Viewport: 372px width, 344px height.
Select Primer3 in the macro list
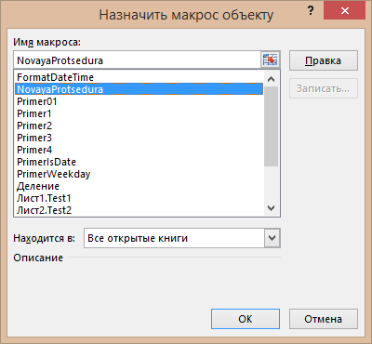click(x=139, y=138)
